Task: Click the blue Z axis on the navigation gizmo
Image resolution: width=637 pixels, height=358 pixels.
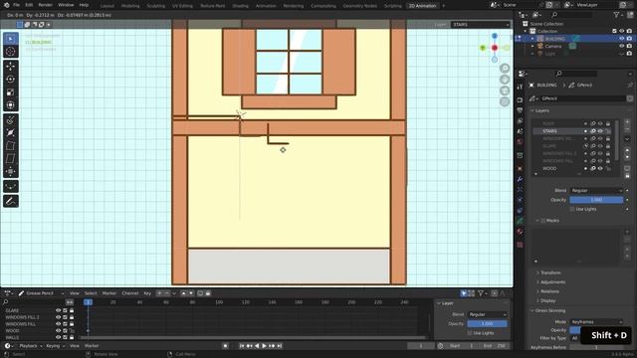Action: (495, 36)
